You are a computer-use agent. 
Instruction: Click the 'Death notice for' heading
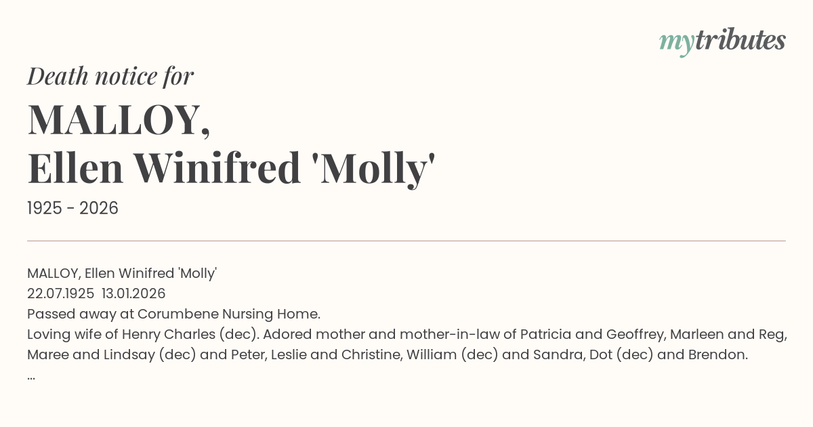[110, 77]
